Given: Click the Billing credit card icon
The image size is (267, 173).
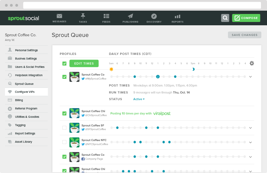Looking at the screenshot, I should point(10,100).
